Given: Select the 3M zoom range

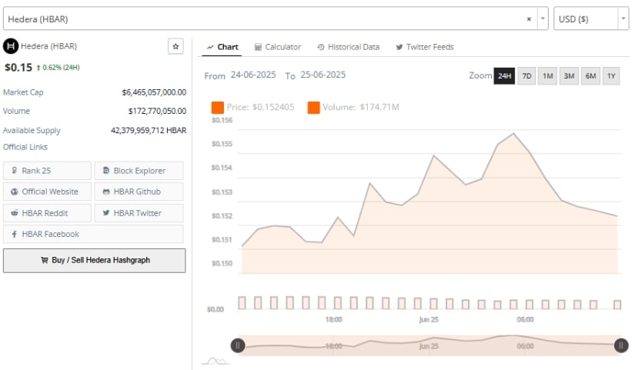Looking at the screenshot, I should point(569,75).
